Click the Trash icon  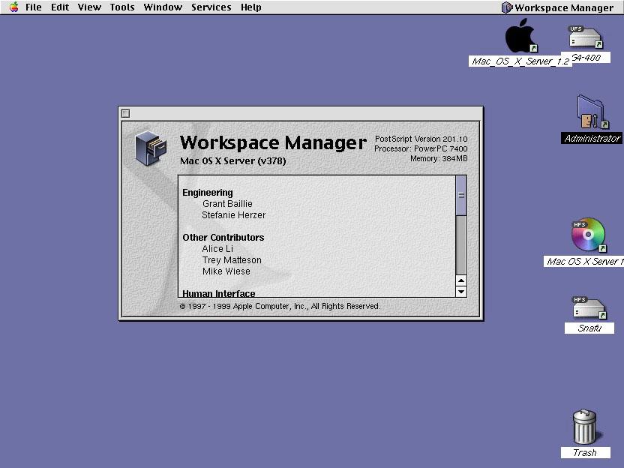point(585,427)
